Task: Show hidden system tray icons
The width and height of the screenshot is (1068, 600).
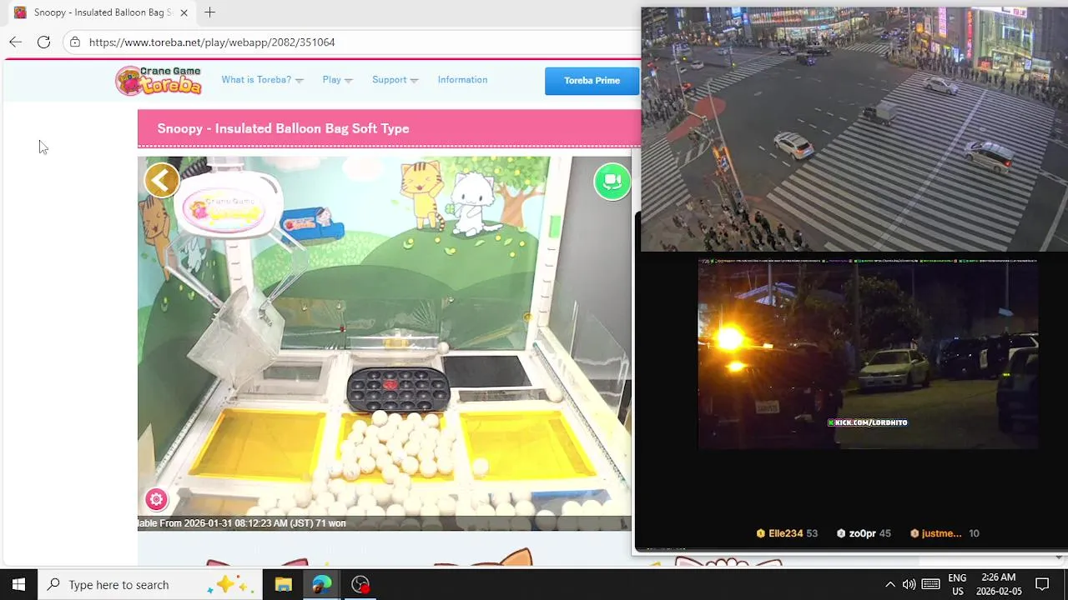Action: 889,584
